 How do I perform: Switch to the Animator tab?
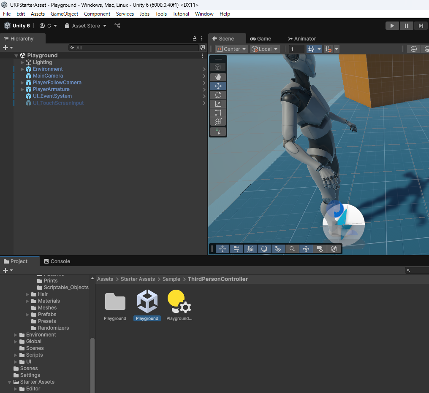[302, 38]
